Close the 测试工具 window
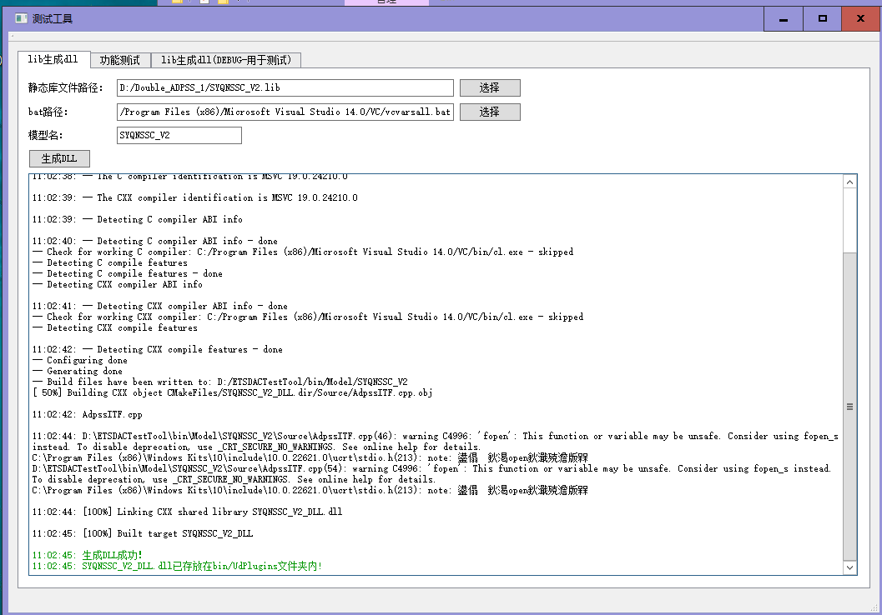Viewport: 882px width, 615px height. point(860,18)
